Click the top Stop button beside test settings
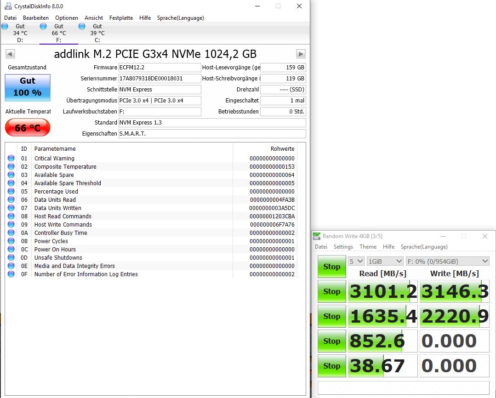This screenshot has height=398, width=496. pyautogui.click(x=331, y=267)
